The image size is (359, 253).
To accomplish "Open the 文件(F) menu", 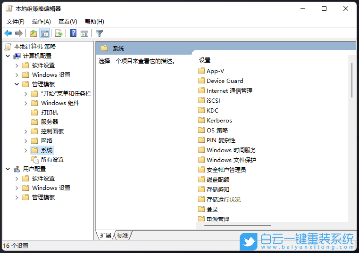I will (x=16, y=22).
